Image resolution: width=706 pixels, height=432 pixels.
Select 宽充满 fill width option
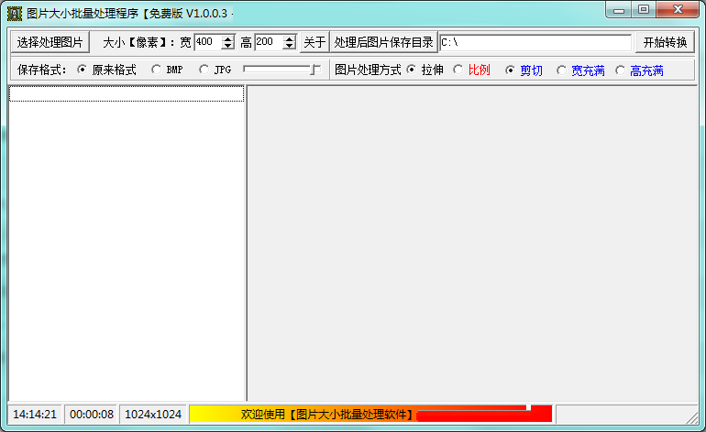pyautogui.click(x=562, y=70)
